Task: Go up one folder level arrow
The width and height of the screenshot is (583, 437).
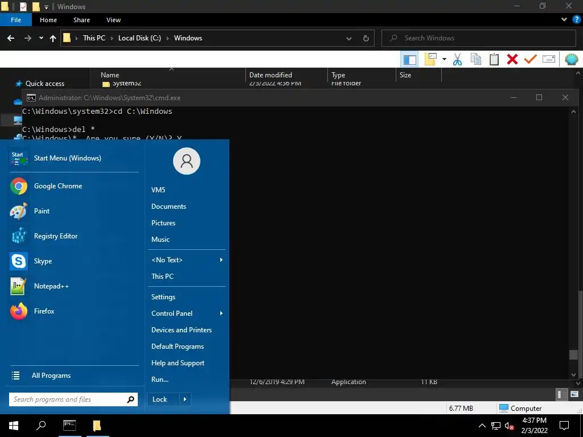Action: point(53,38)
